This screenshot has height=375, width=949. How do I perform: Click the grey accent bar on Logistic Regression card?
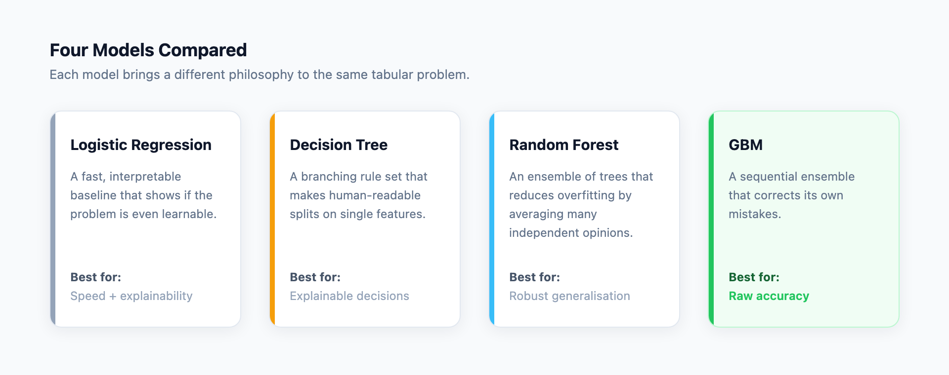(x=53, y=219)
